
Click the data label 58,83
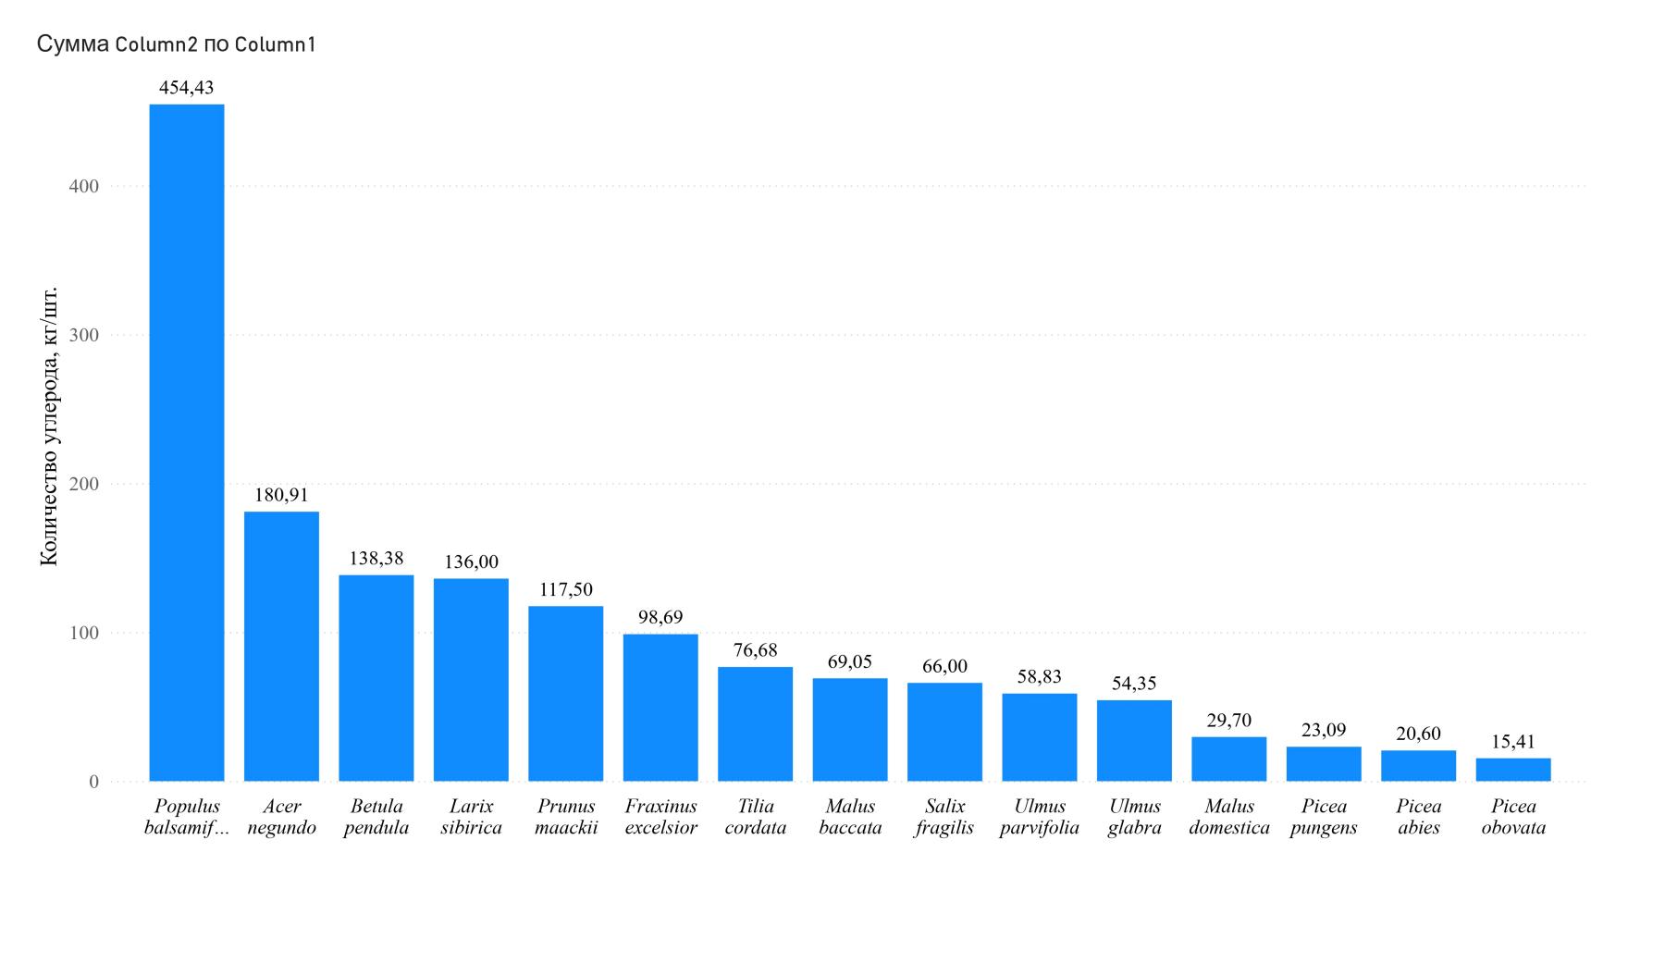pos(1040,676)
